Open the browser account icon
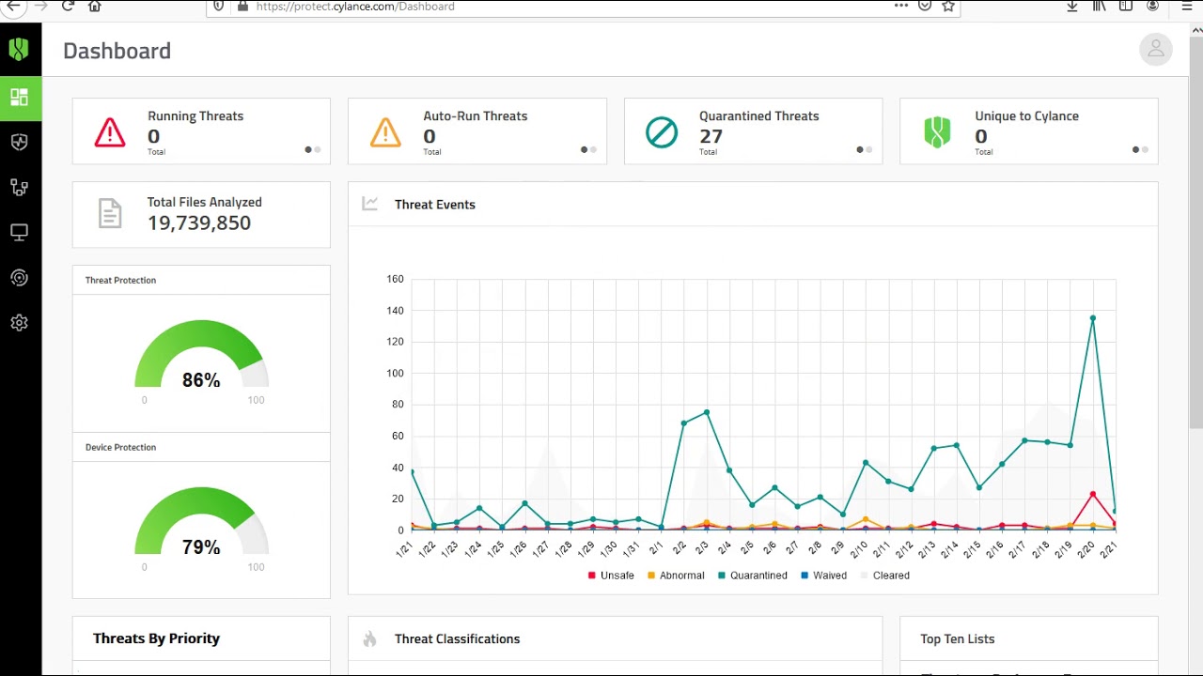Screen dimensions: 1203x676 point(1152,6)
